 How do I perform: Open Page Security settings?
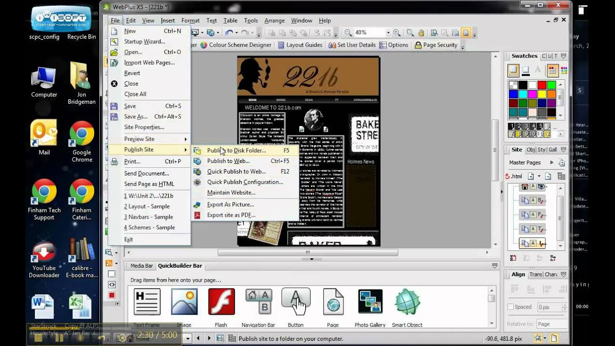[x=436, y=45]
